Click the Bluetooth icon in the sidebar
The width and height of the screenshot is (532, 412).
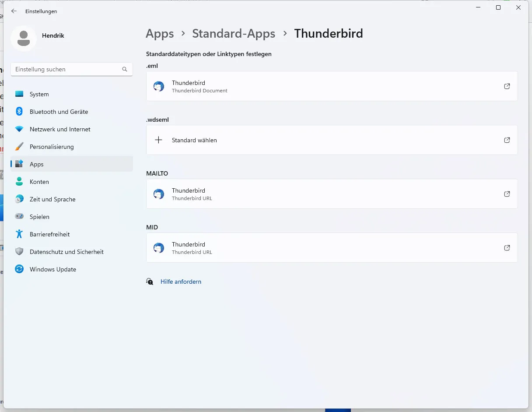tap(19, 112)
